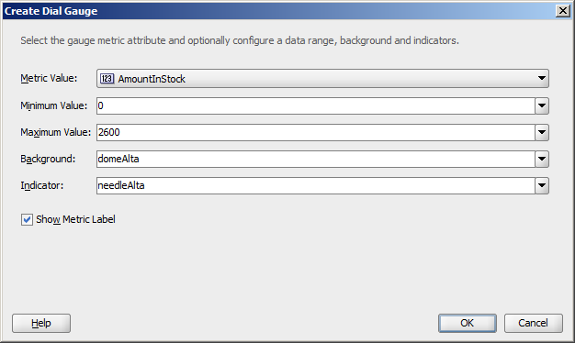Click the numeric attribute icon beside AmountInStock
Screen dimensions: 575x343
pyautogui.click(x=107, y=79)
